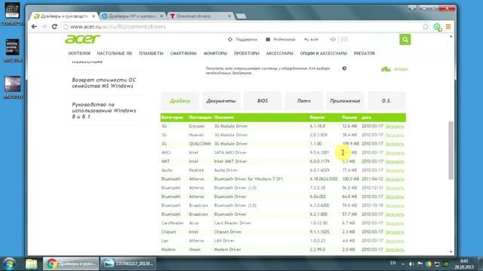Switch to the Документы tab

click(221, 101)
